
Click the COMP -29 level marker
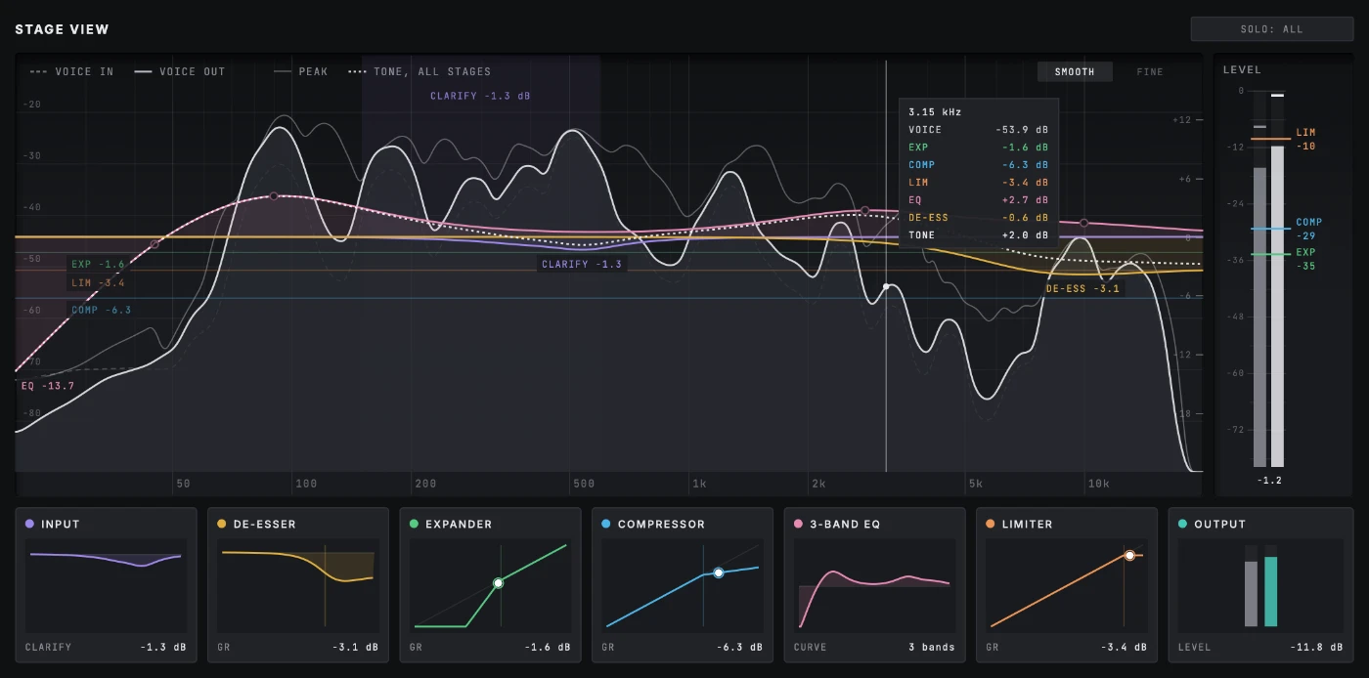pos(1308,229)
